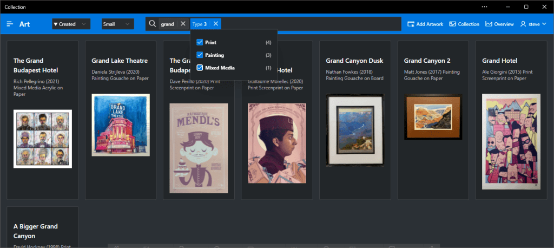Toggle the Mixed Media checkbox
Screen dimensions: 554x248
[x=200, y=68]
